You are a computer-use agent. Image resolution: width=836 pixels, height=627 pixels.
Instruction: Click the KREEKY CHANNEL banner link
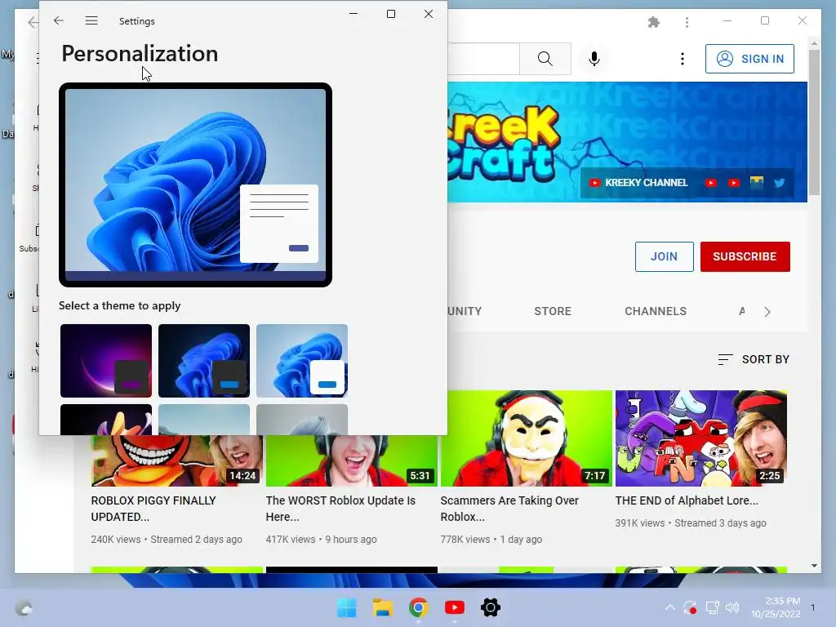click(x=638, y=183)
